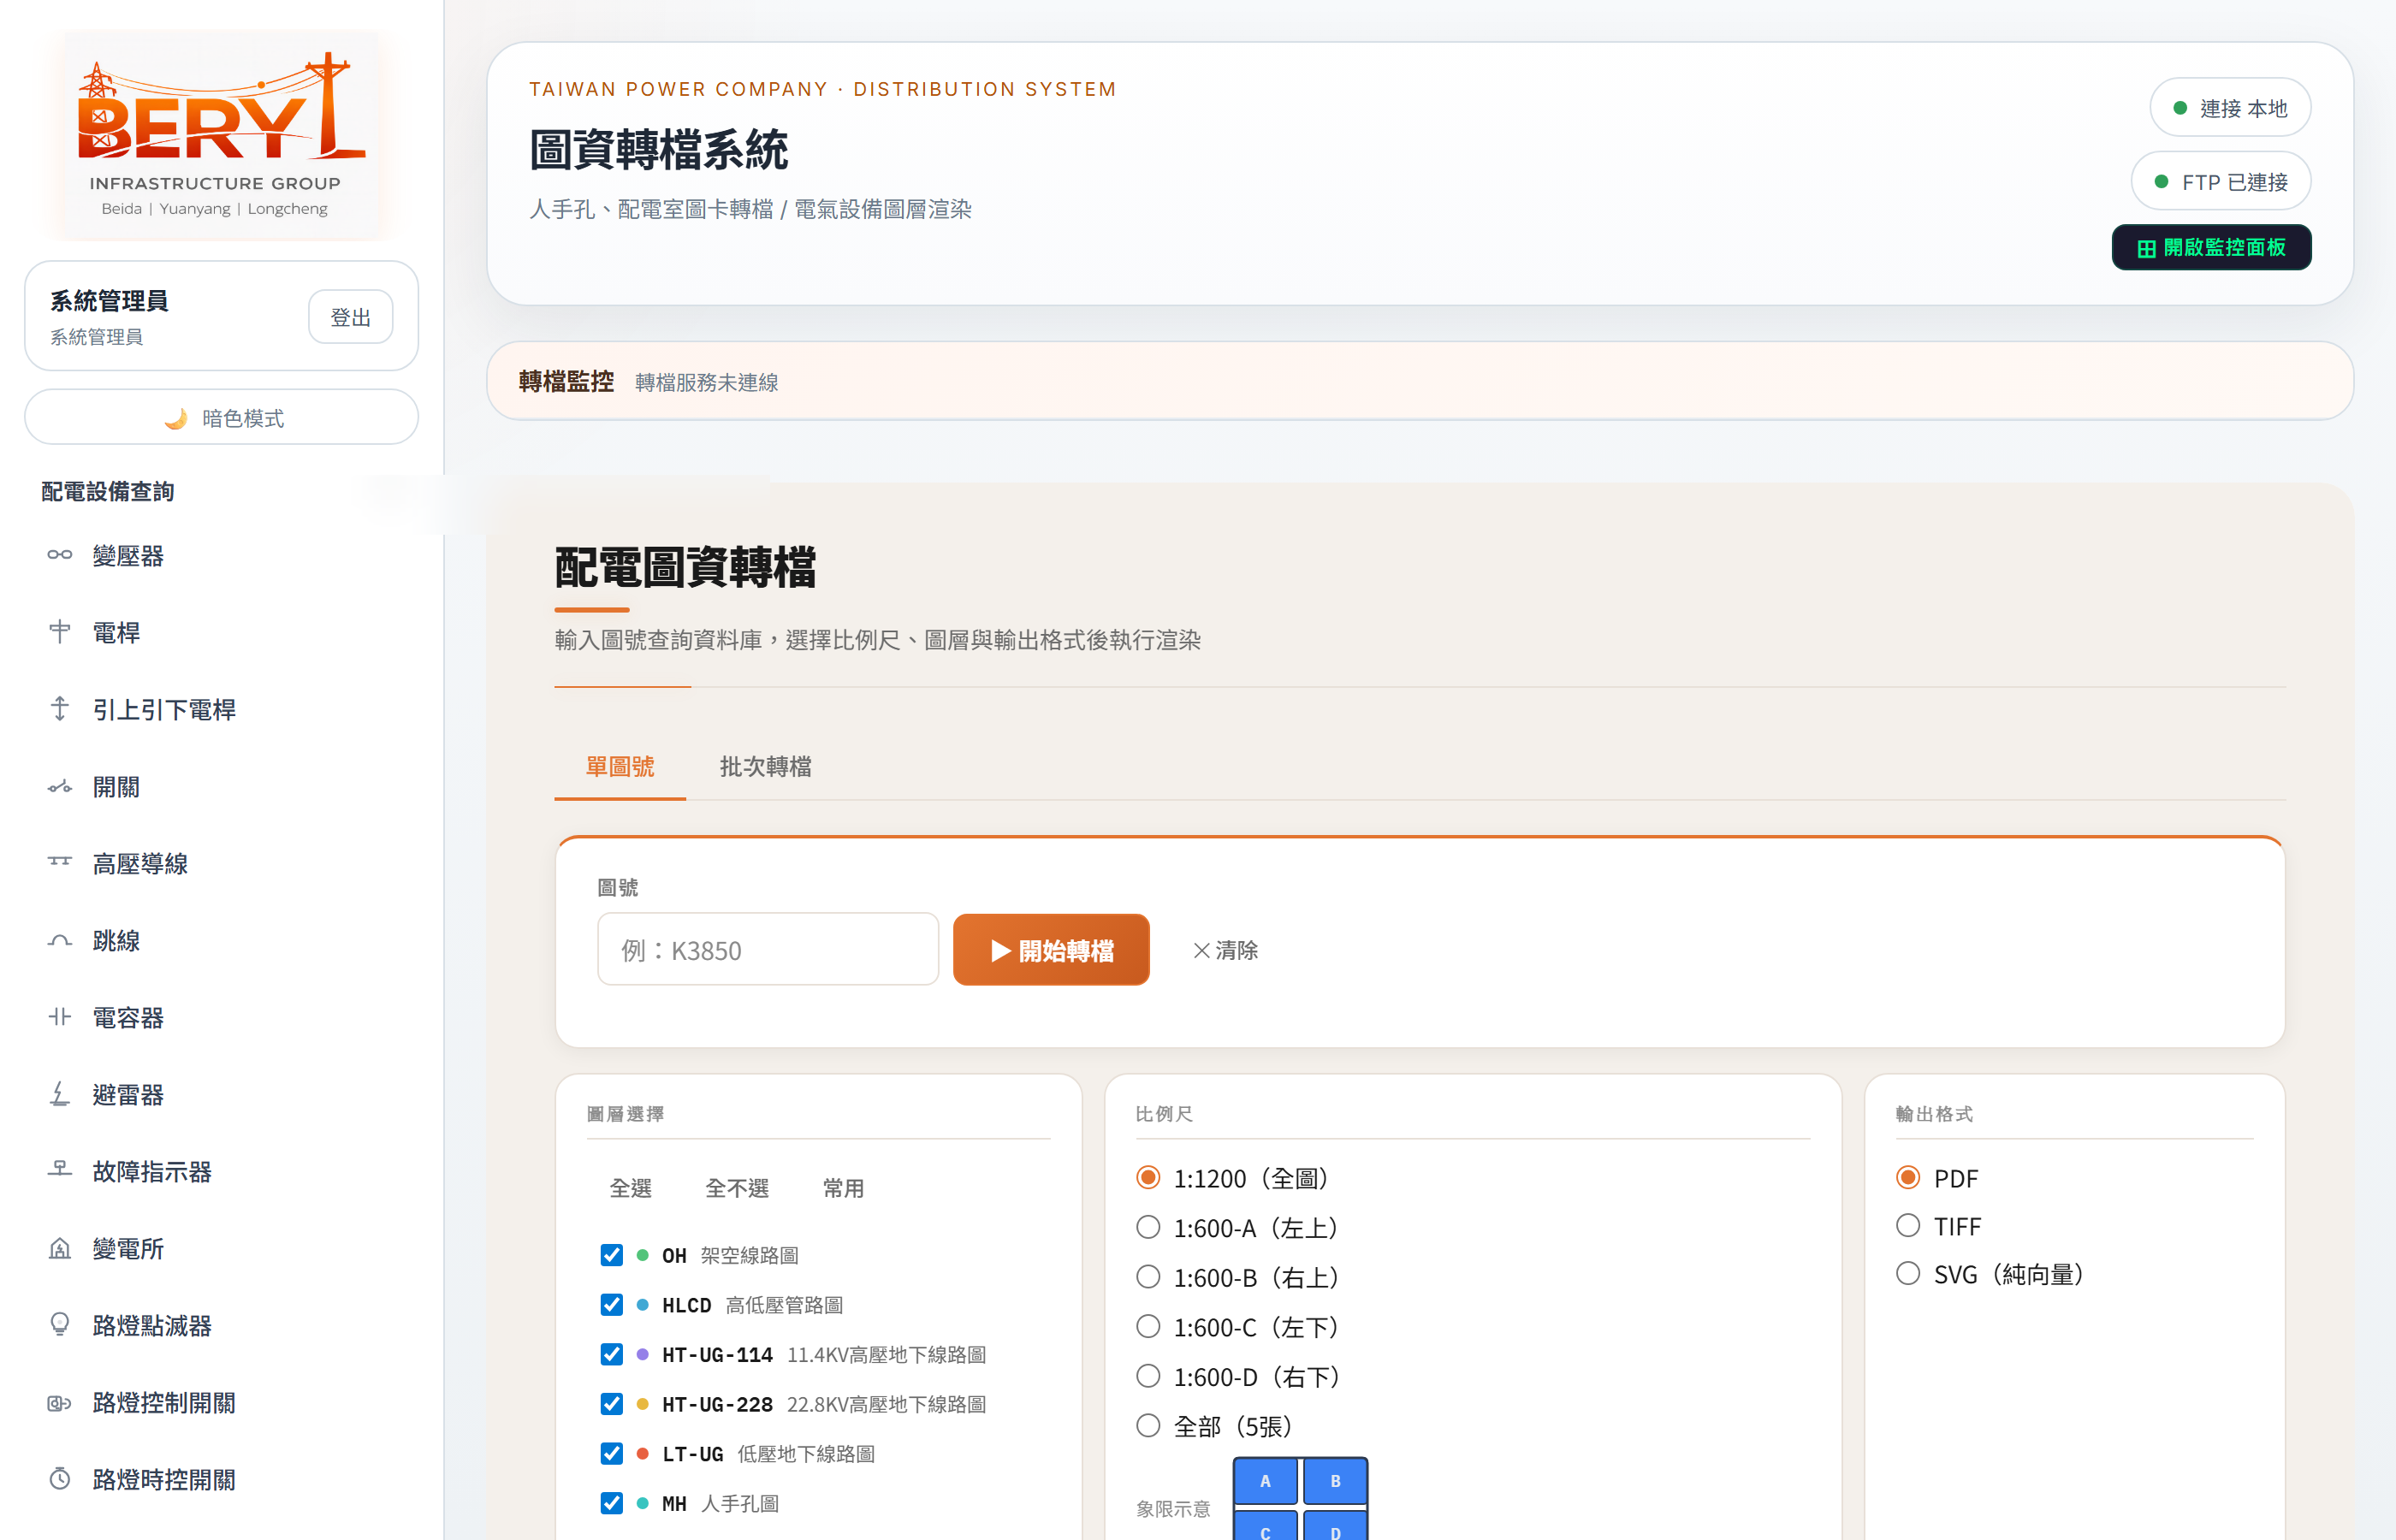Click the streetlight timer (路燈時控開關) clock icon
The image size is (2396, 1540).
[x=60, y=1479]
